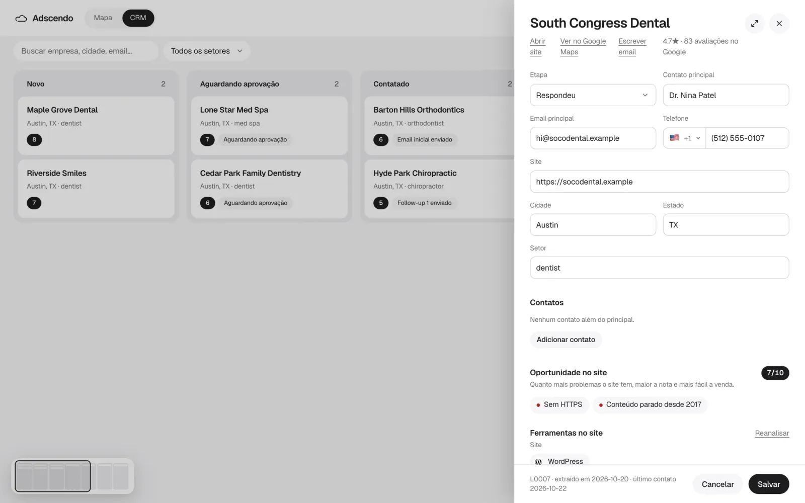Open Ver no Google Maps link
The height and width of the screenshot is (503, 805).
pos(583,46)
